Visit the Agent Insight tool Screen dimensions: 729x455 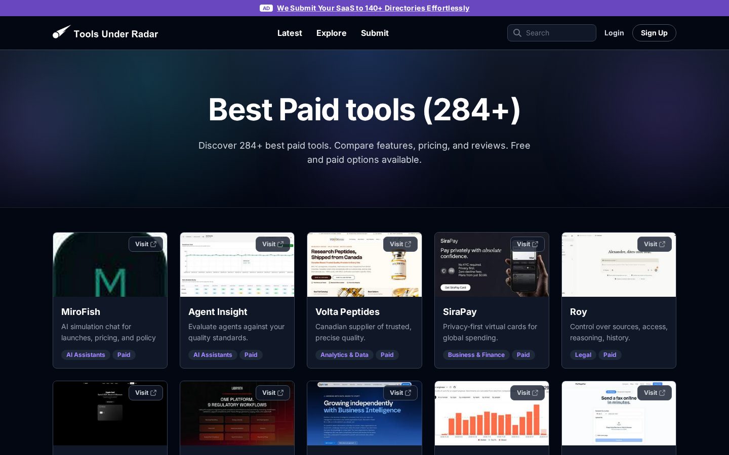[273, 244]
